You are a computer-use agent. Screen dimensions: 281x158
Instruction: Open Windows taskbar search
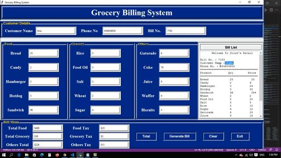click(11, 155)
